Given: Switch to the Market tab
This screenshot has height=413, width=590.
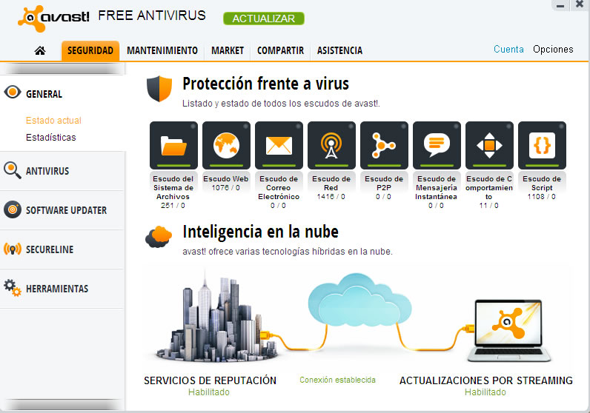Looking at the screenshot, I should (x=228, y=51).
